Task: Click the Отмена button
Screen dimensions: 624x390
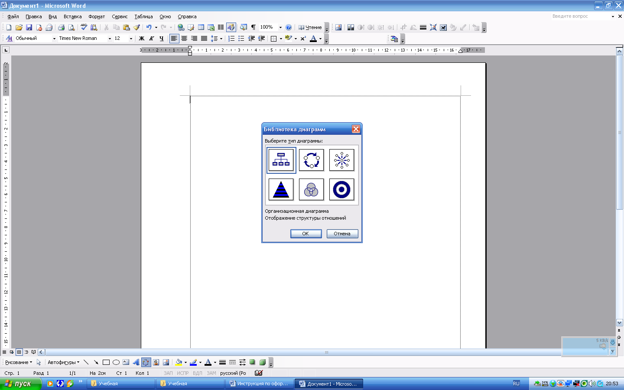Action: 342,234
